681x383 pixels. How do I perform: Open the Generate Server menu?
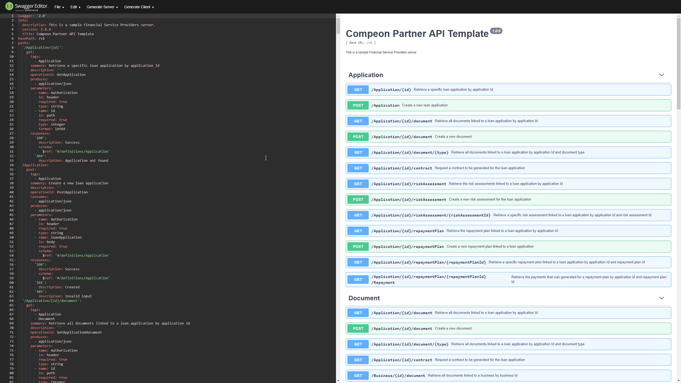click(x=102, y=7)
